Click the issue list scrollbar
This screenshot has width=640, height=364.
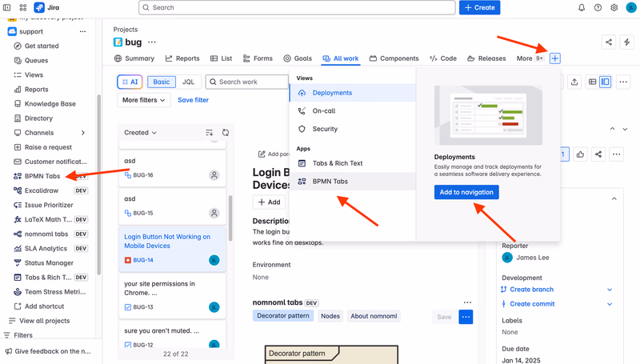230,218
